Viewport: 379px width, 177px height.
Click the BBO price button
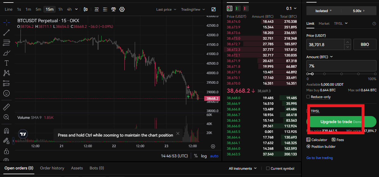[365, 44]
